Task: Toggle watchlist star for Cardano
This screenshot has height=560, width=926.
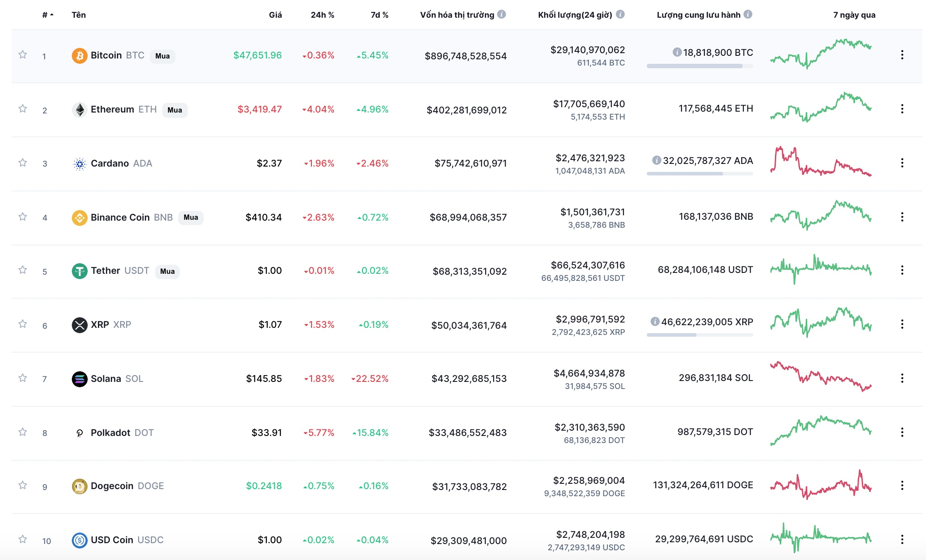Action: click(23, 163)
